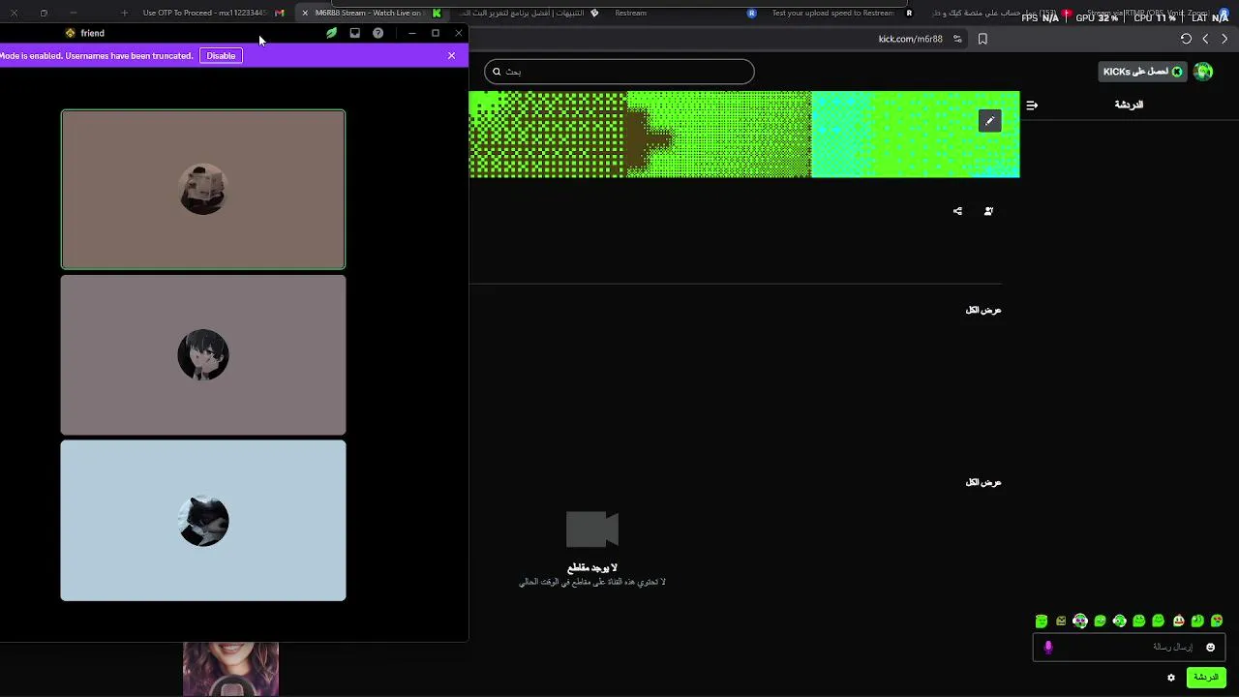Reload the Kick page
1239x697 pixels.
[1186, 39]
